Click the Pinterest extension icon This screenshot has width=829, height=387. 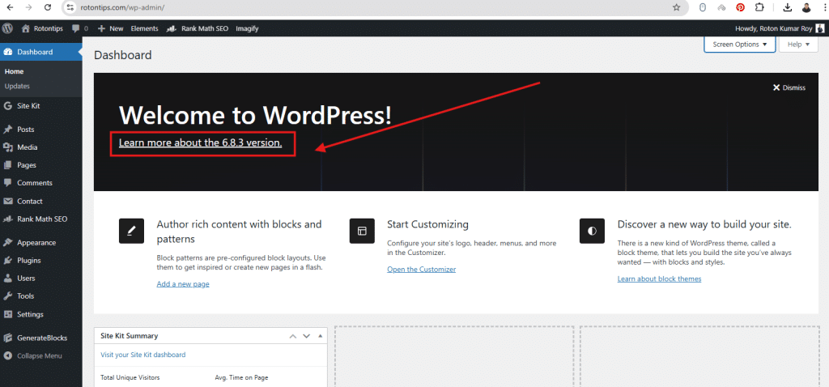[740, 7]
